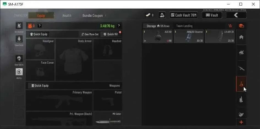This screenshot has height=129, width=260.
Task: Select the LR-AR1 30 magazine item
Action: (x=220, y=36)
